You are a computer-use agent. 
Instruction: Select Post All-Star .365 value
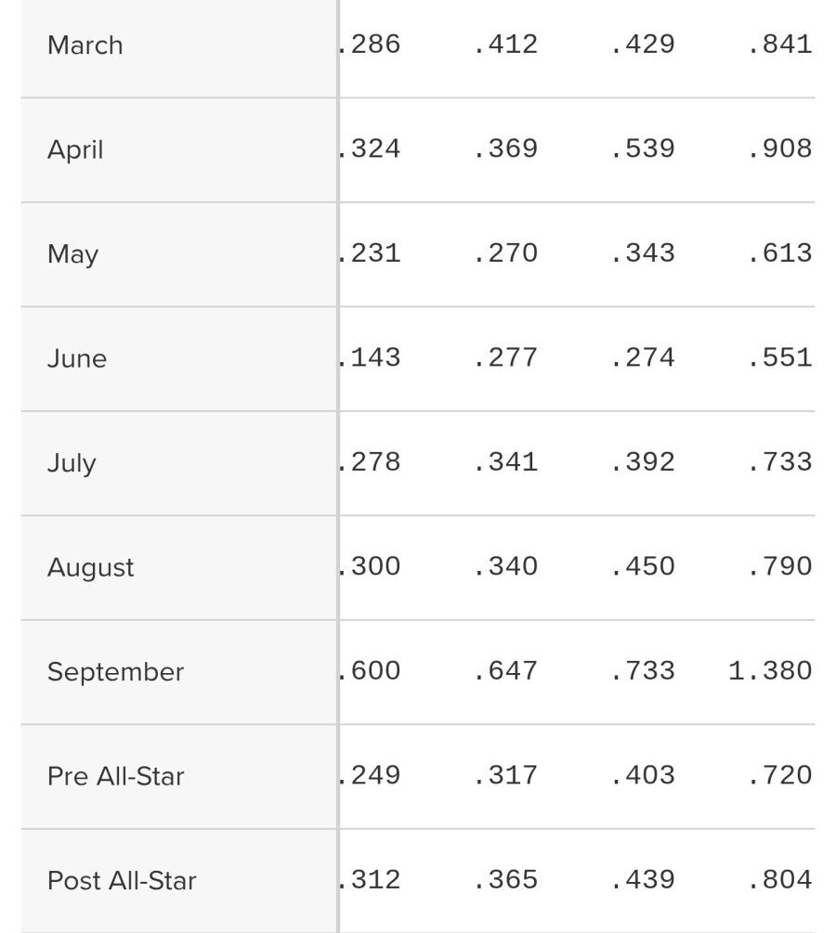coord(505,879)
